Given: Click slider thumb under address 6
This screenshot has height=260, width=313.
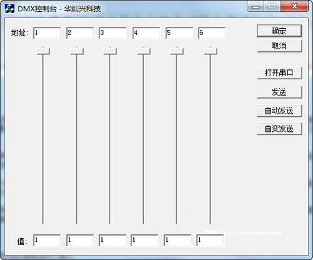Looking at the screenshot, I should pos(210,51).
